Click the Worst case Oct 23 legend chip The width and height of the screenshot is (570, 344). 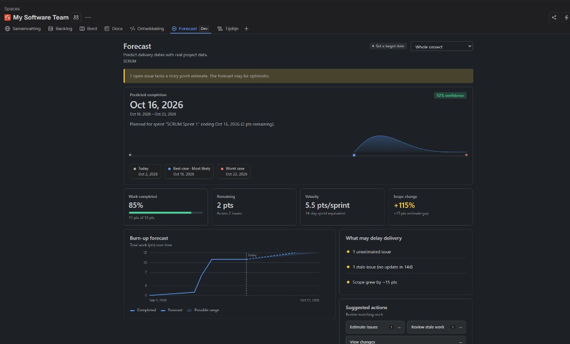(x=234, y=171)
